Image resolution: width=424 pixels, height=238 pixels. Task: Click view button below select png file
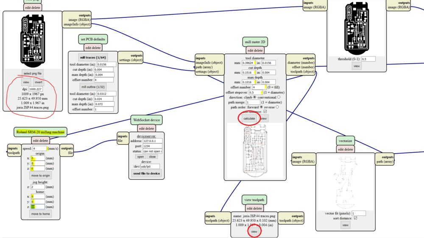(26, 82)
